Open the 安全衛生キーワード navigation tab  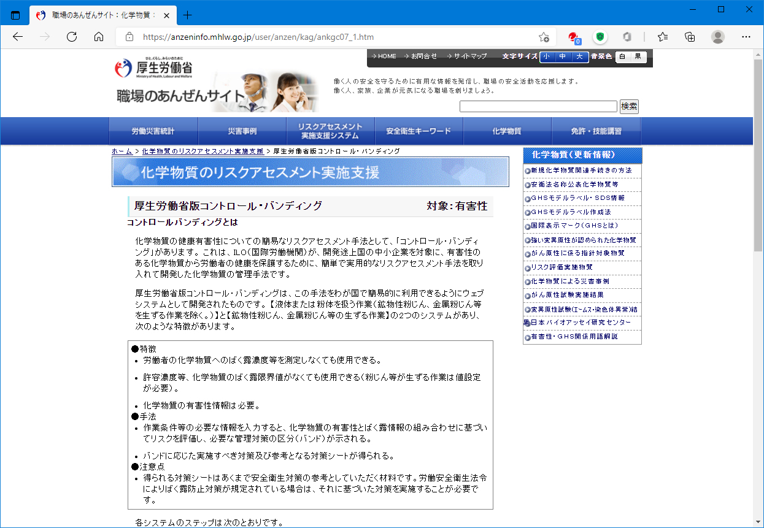point(419,131)
